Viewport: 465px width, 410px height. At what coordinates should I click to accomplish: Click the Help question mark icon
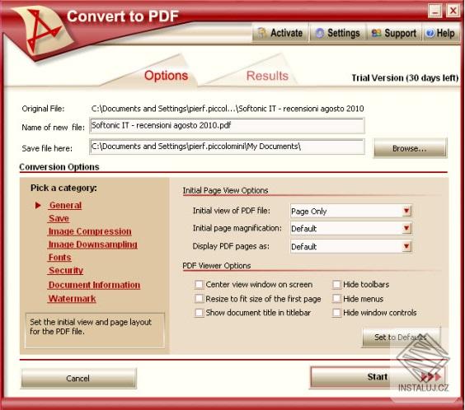coord(430,33)
